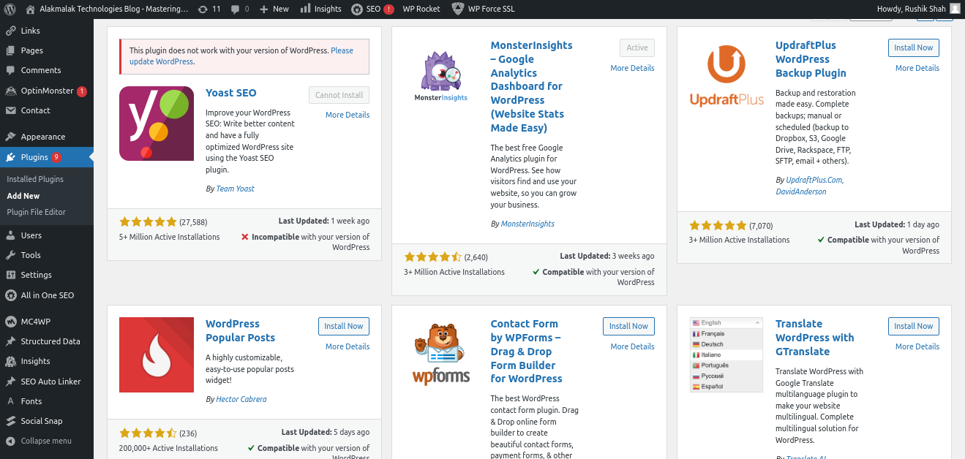Image resolution: width=965 pixels, height=459 pixels.
Task: Open More Details for UpdraftPlus
Action: pyautogui.click(x=917, y=68)
